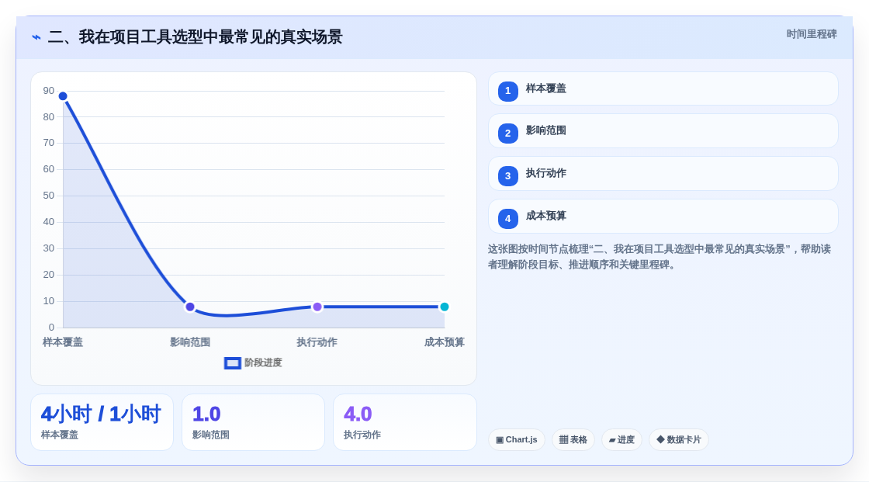This screenshot has height=482, width=869.
Task: Click the numbered badge 3 for 执行动作
Action: pyautogui.click(x=507, y=176)
